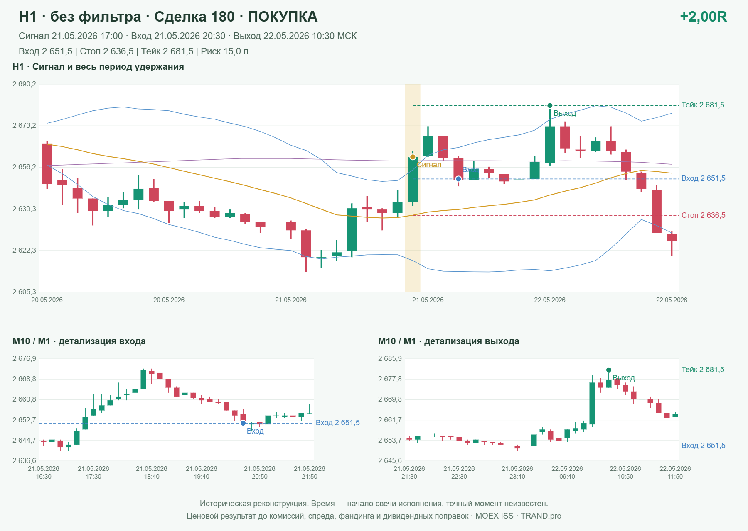
Task: Click the 'MOEX ISS · TRAND.pro' footer text
Action: [x=518, y=516]
